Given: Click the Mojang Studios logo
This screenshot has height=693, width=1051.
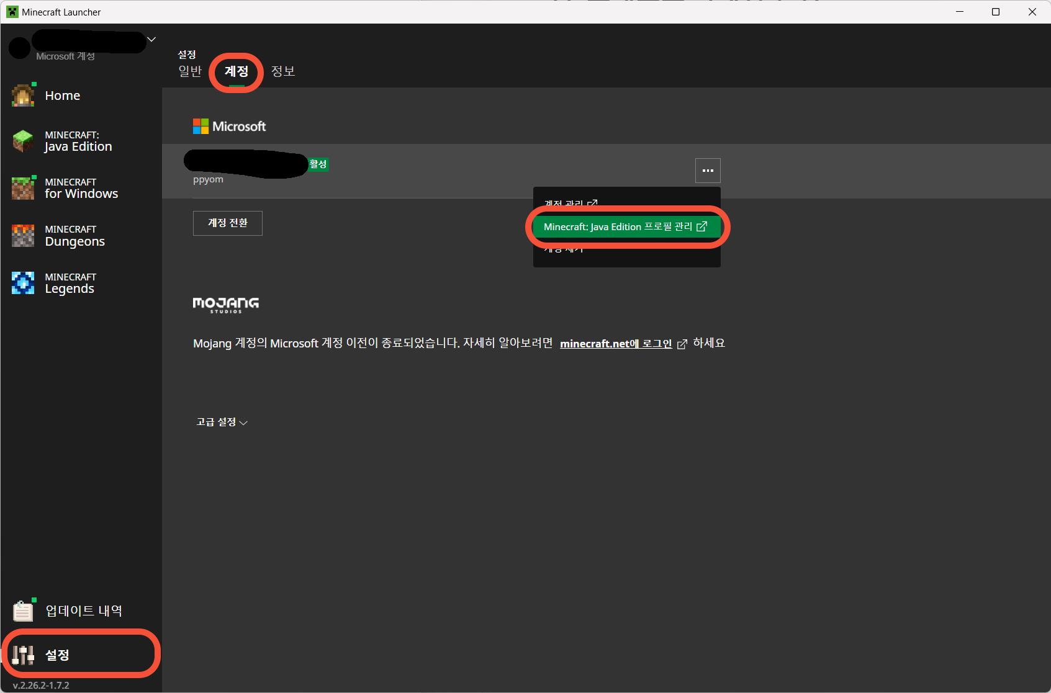Looking at the screenshot, I should click(x=226, y=305).
